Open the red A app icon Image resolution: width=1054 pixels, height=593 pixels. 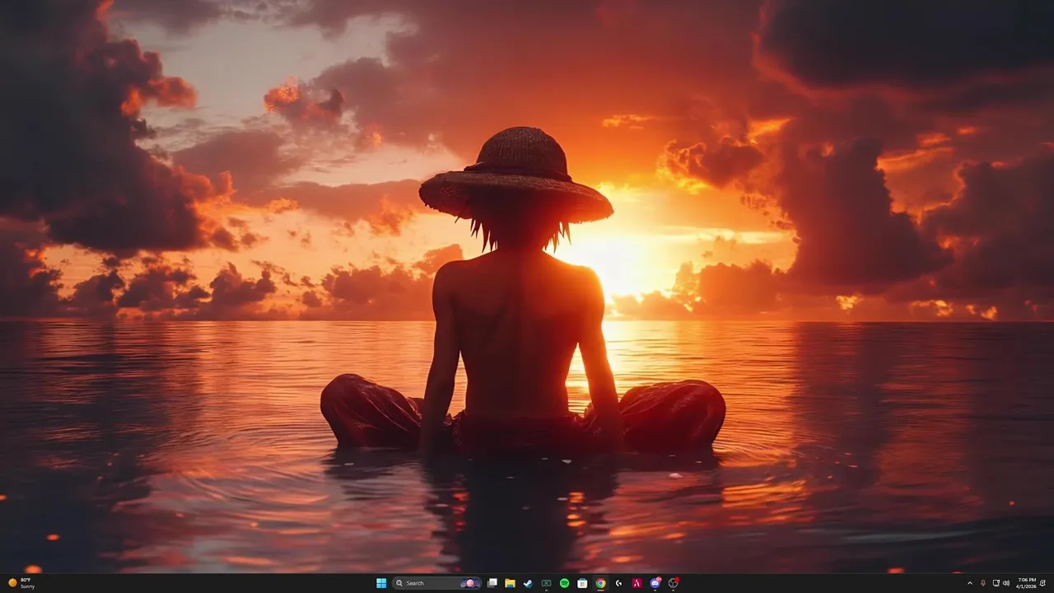pyautogui.click(x=637, y=583)
